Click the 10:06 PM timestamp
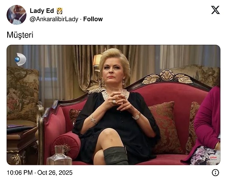 20,173
